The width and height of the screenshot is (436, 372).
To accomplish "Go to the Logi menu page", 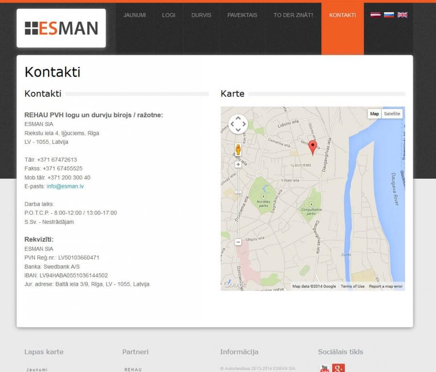I will 169,15.
